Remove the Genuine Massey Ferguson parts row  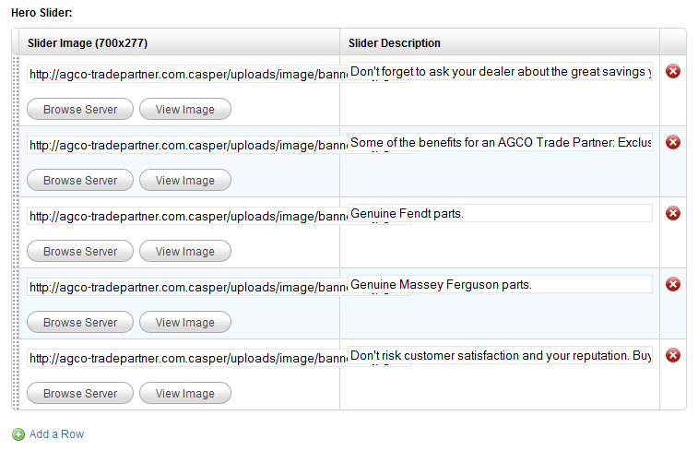672,284
